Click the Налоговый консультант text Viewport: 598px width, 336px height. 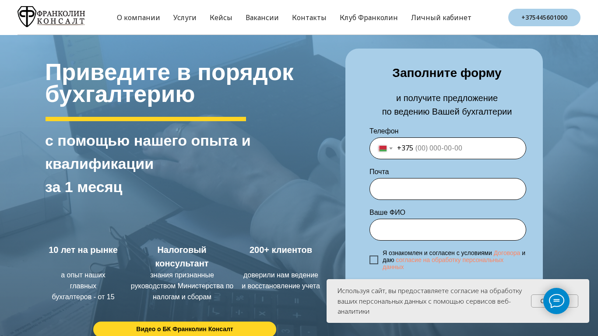click(182, 257)
